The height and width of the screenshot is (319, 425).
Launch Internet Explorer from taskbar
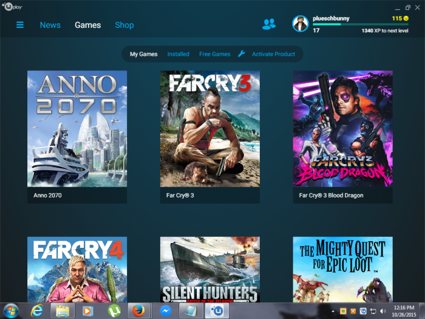pos(37,311)
